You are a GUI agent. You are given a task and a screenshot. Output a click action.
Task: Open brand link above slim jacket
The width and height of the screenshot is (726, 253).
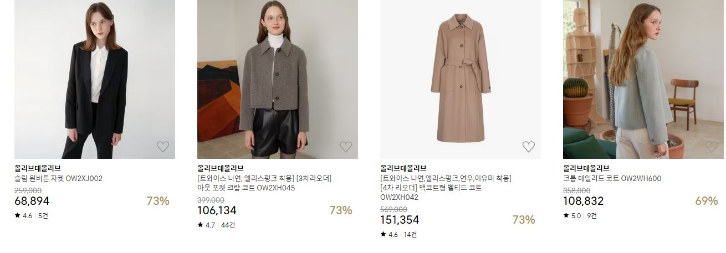click(38, 168)
